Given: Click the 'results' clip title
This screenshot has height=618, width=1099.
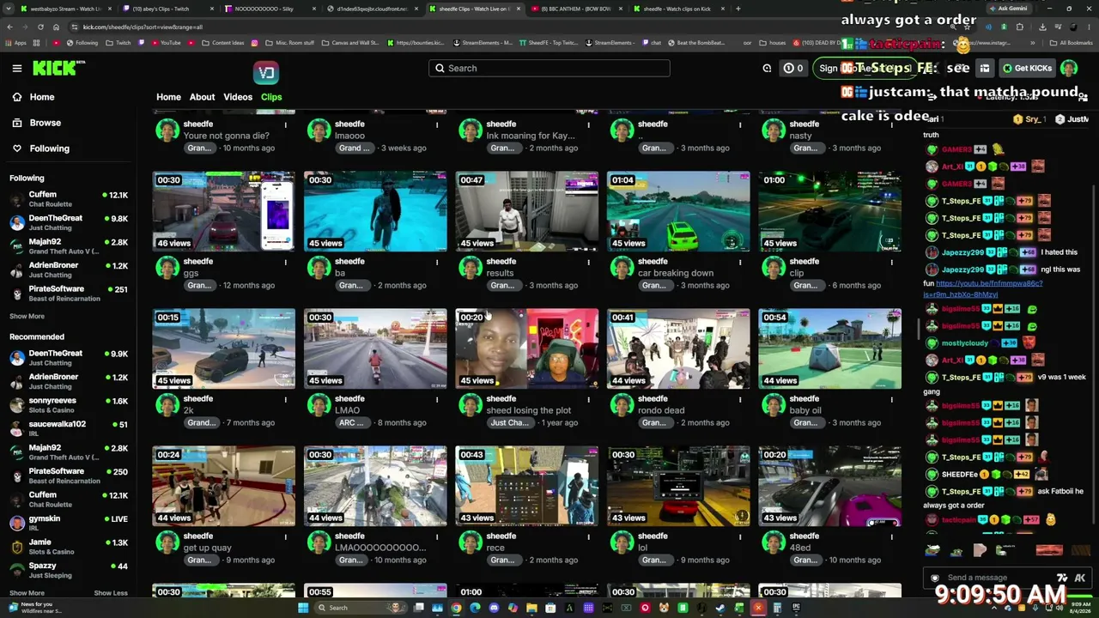Looking at the screenshot, I should 500,273.
